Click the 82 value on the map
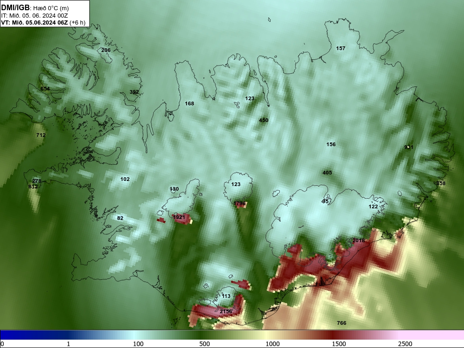 point(120,218)
